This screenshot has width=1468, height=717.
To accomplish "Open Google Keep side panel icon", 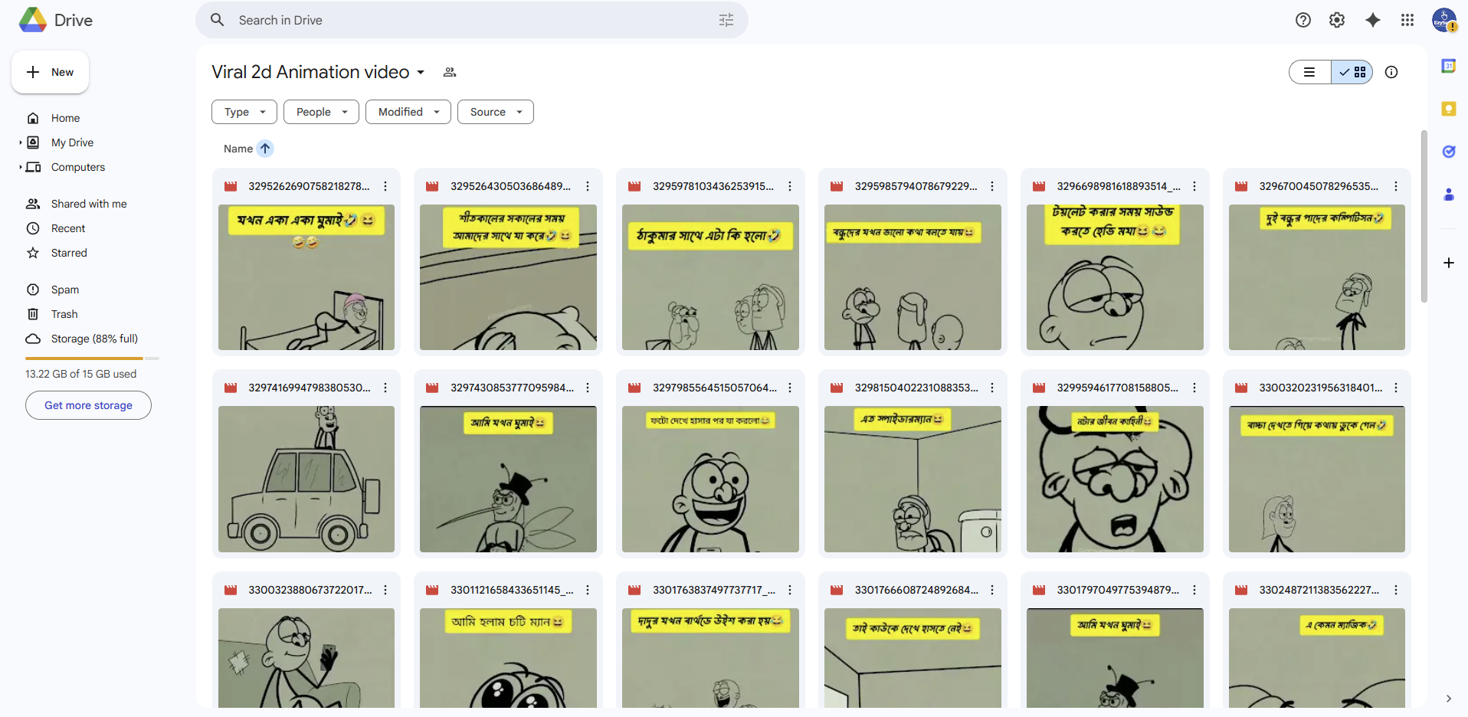I will (1448, 109).
